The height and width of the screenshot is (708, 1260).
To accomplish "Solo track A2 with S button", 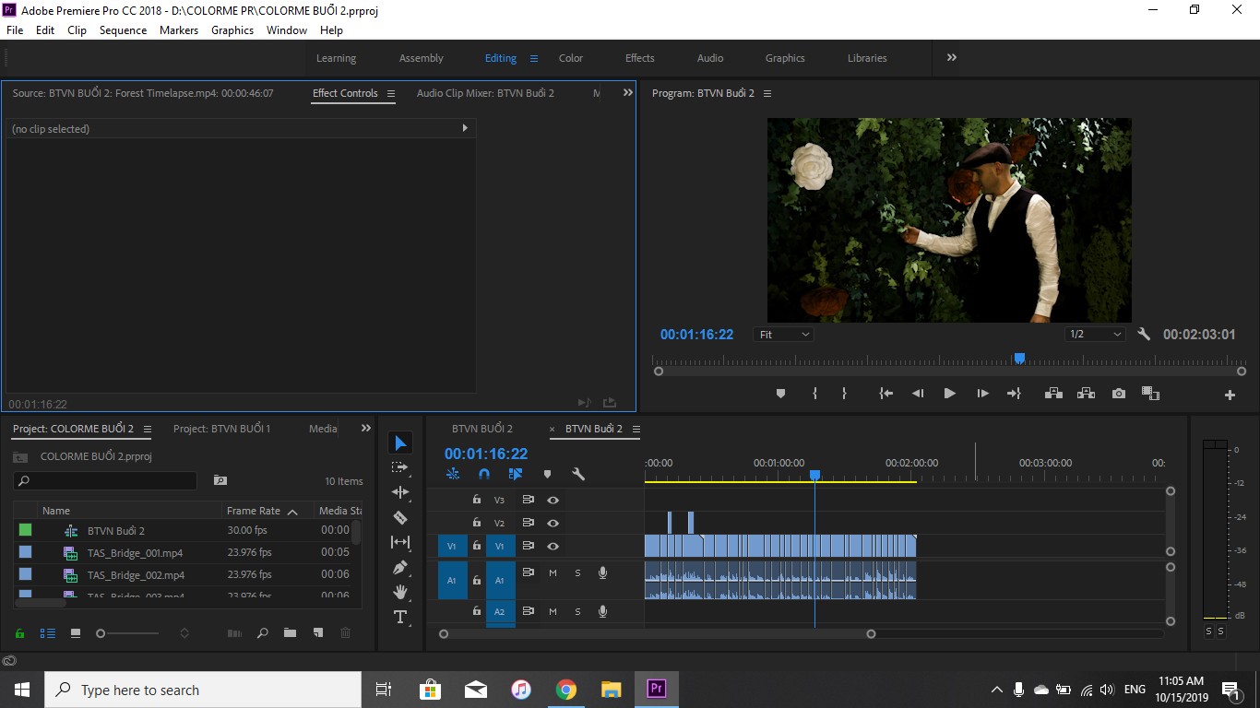I will point(577,611).
